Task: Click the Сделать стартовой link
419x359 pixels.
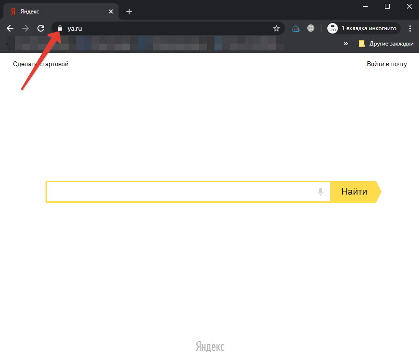Action: click(x=41, y=64)
